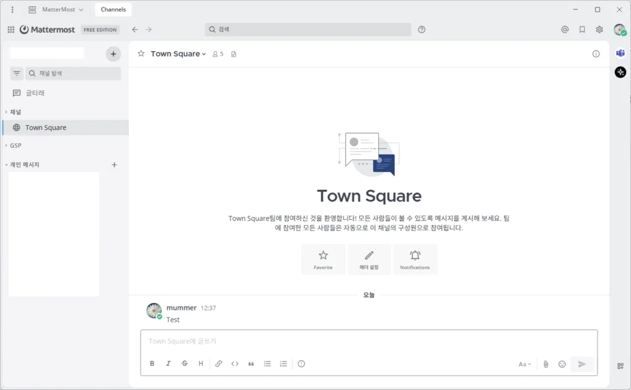Focus the Town Square message box

pos(368,341)
